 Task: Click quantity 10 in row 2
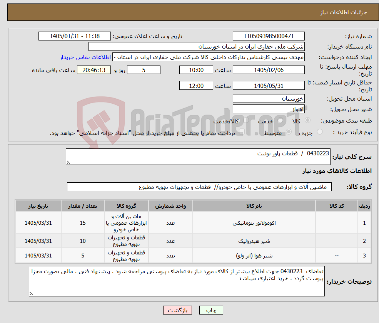coord(83,241)
